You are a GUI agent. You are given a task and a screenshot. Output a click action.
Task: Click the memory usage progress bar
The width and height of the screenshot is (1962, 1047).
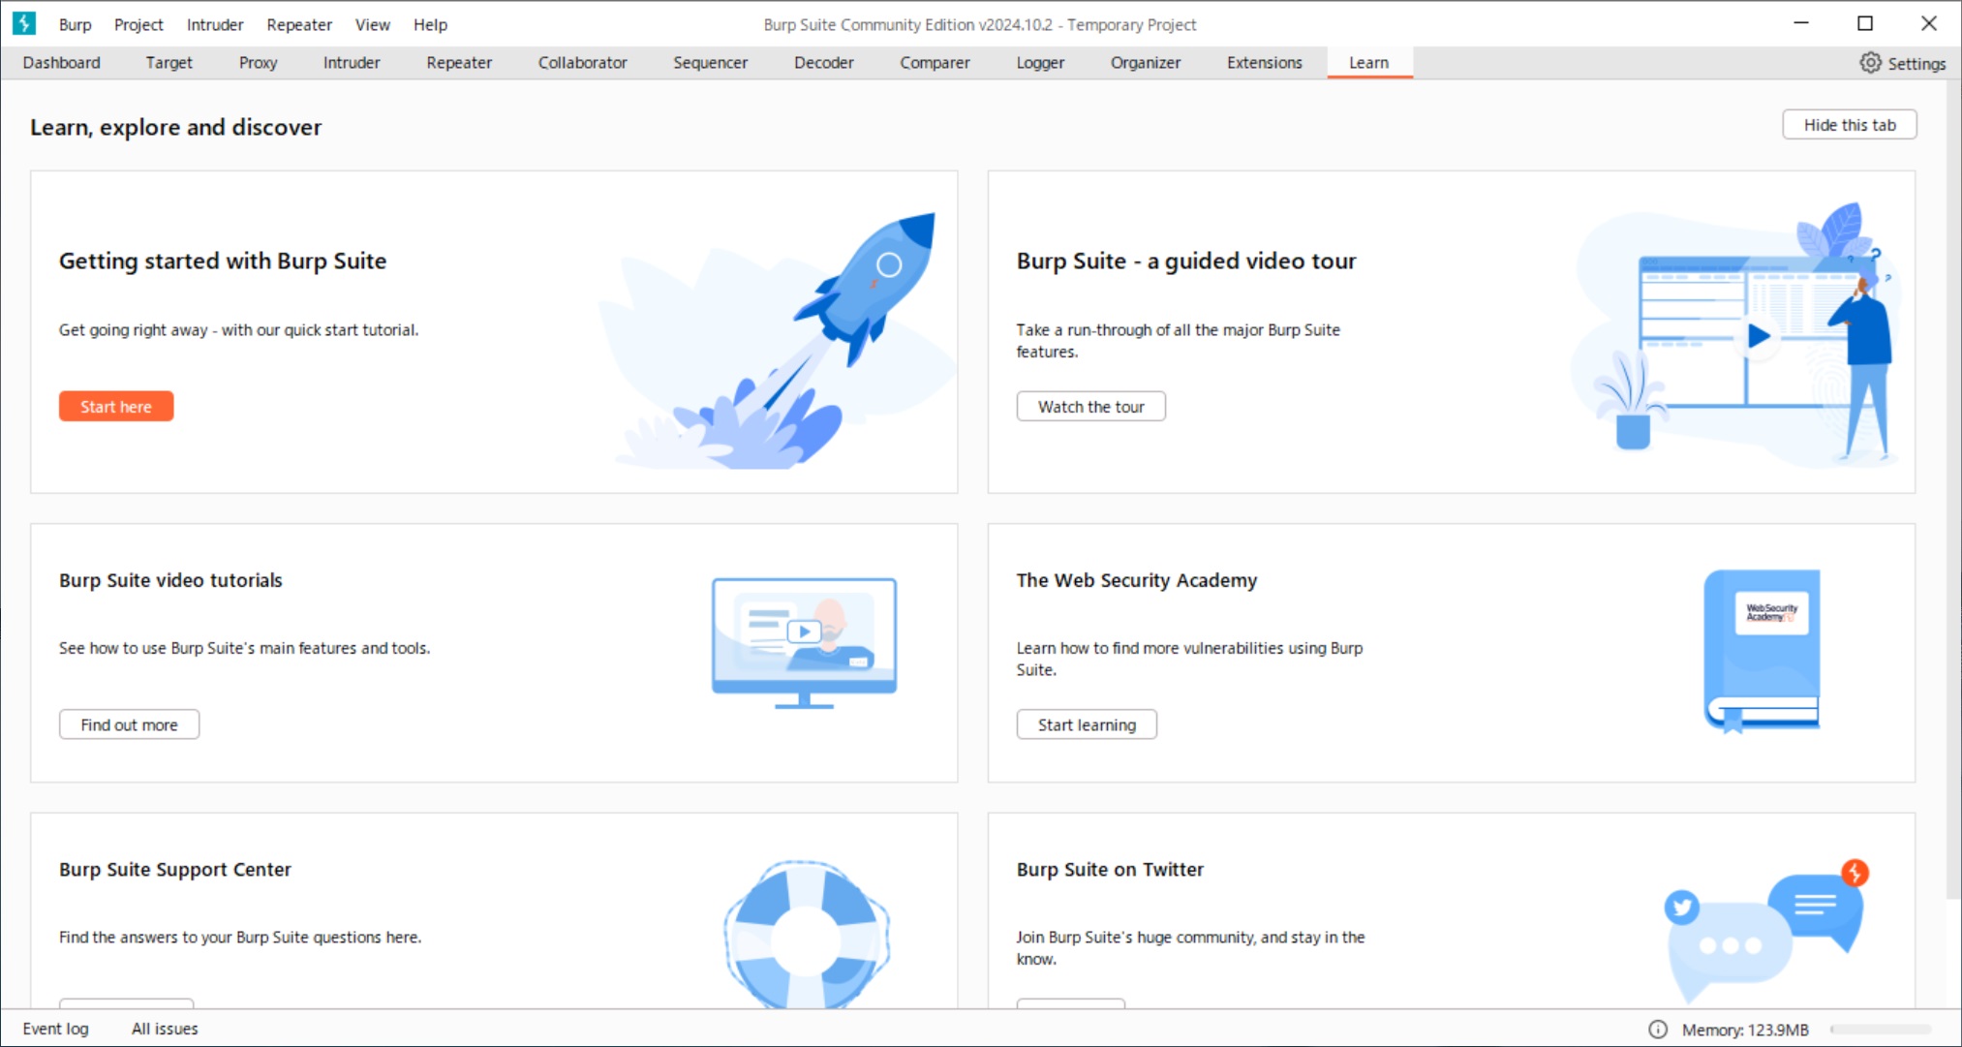click(x=1881, y=1030)
